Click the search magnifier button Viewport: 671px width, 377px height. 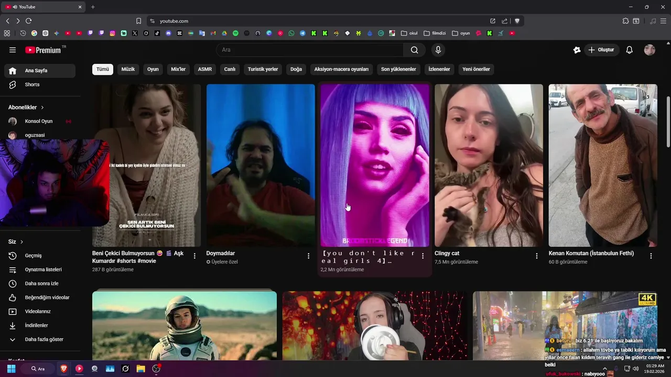(415, 50)
